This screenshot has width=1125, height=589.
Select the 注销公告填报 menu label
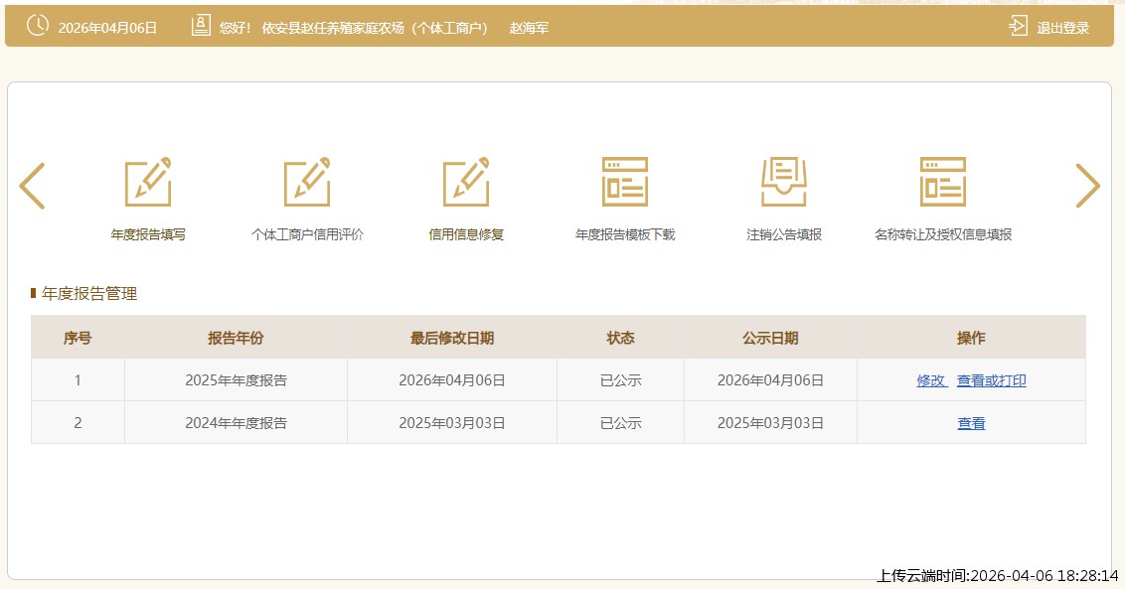tap(784, 235)
